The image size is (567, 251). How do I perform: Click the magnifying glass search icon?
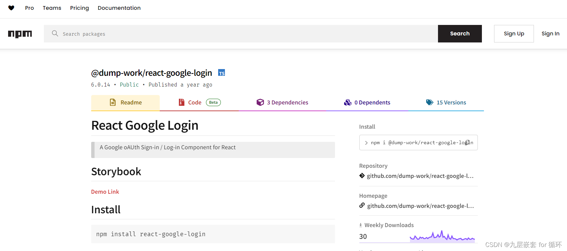[55, 33]
